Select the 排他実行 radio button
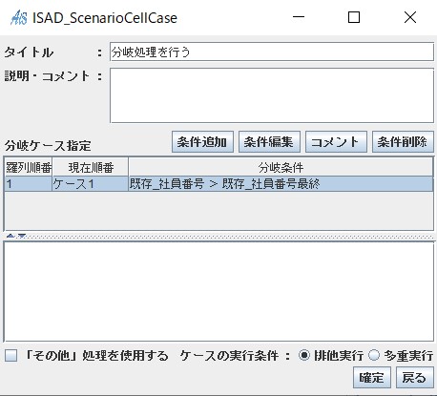This screenshot has height=396, width=437. coord(304,355)
